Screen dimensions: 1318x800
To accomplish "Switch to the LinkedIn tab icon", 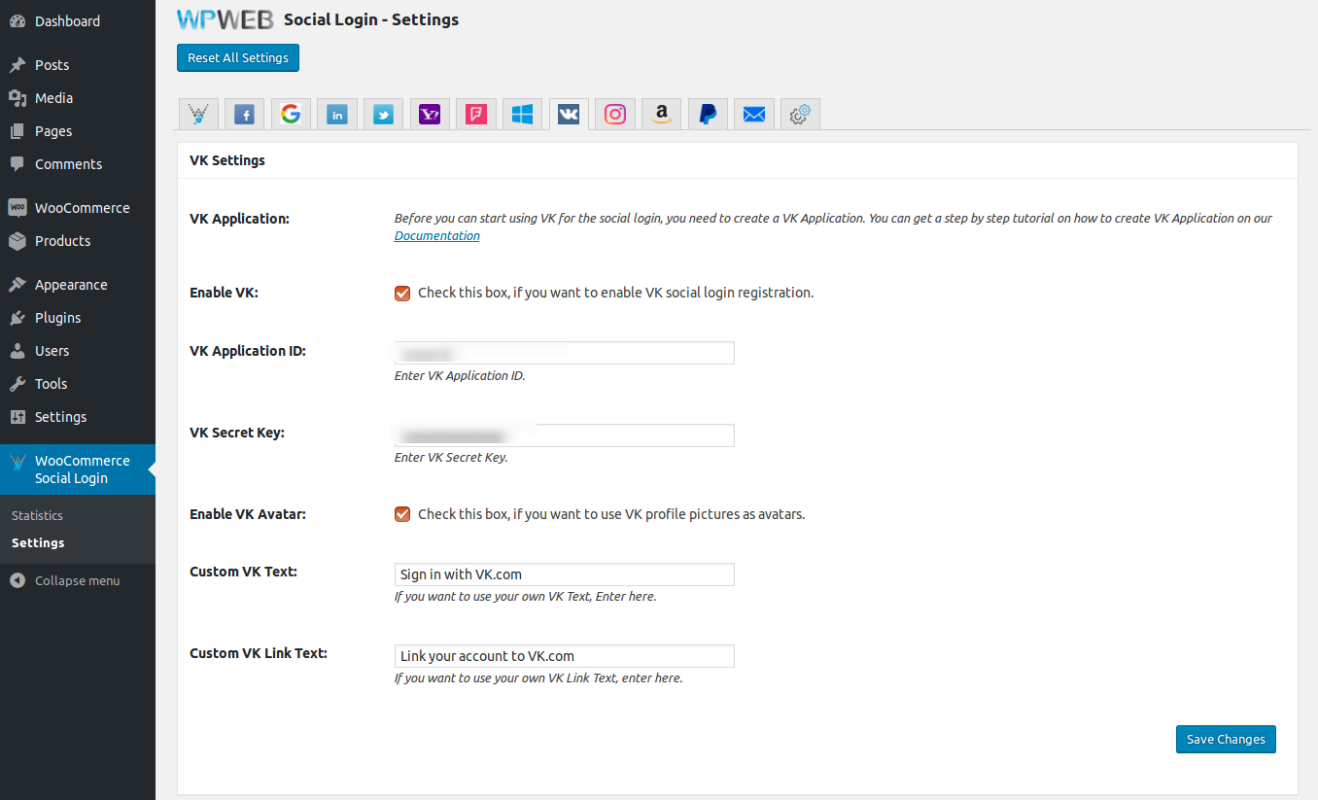I will 337,115.
